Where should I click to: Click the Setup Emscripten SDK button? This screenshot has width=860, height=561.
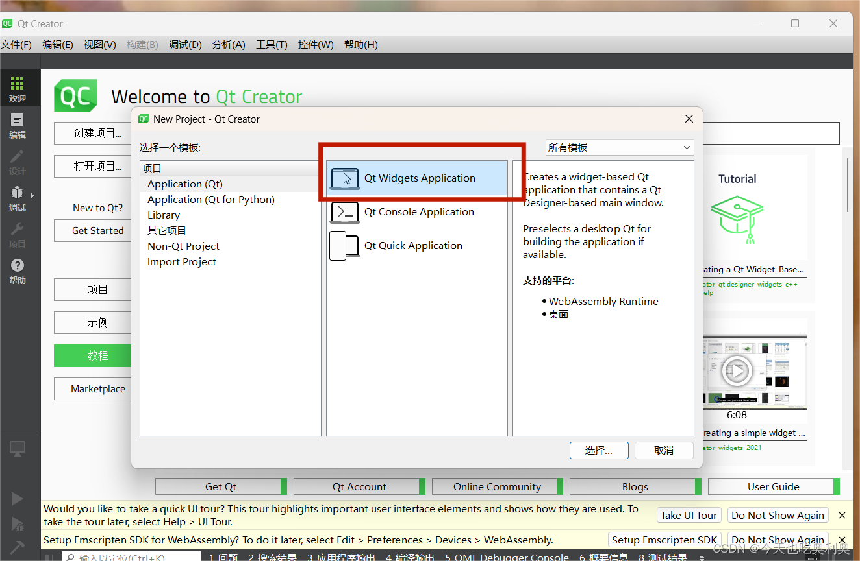click(x=664, y=540)
